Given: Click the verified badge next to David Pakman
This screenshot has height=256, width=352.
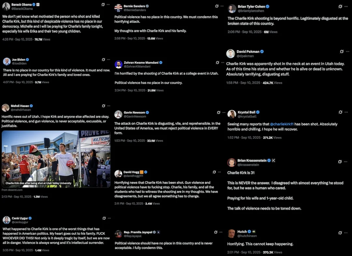Looking at the screenshot, I should click(262, 51).
